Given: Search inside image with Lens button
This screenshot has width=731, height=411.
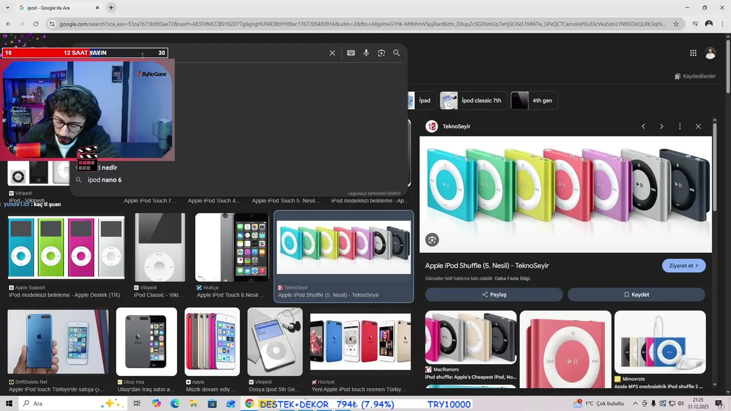Looking at the screenshot, I should click(x=432, y=240).
